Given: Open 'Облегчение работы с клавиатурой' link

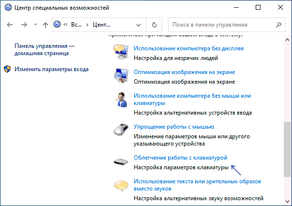Looking at the screenshot, I should (181, 158).
